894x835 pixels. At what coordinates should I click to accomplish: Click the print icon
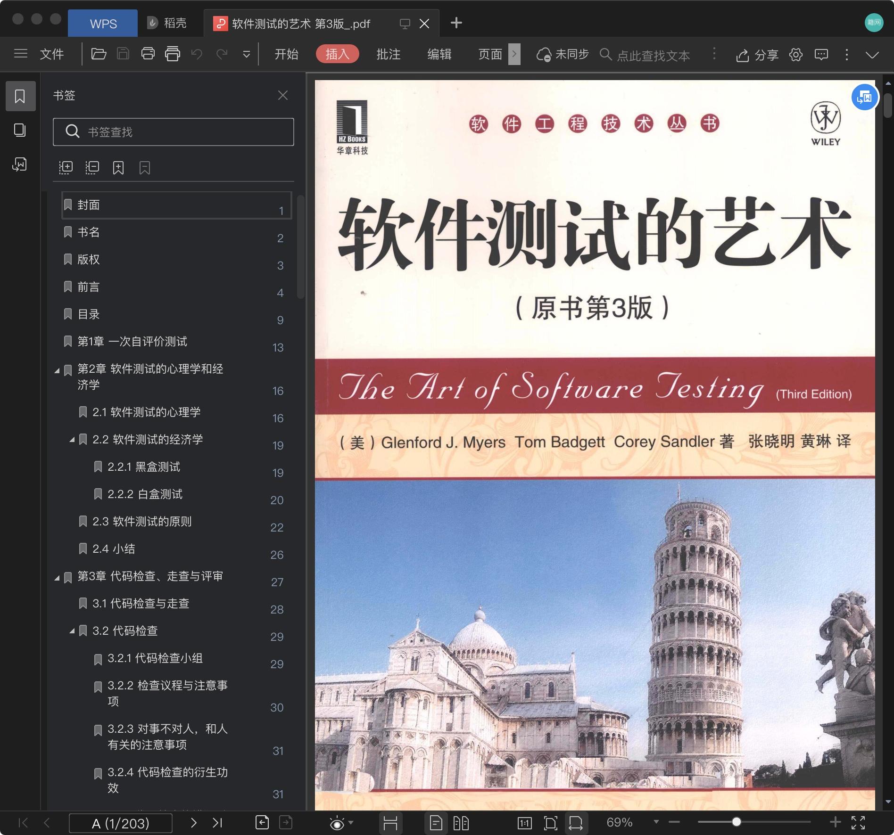[x=148, y=54]
